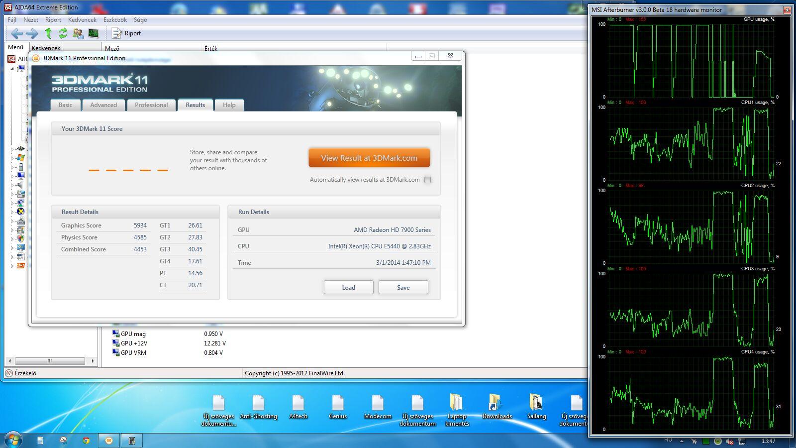Click the motherboard chip icon in AIDA64 tree

[x=20, y=148]
